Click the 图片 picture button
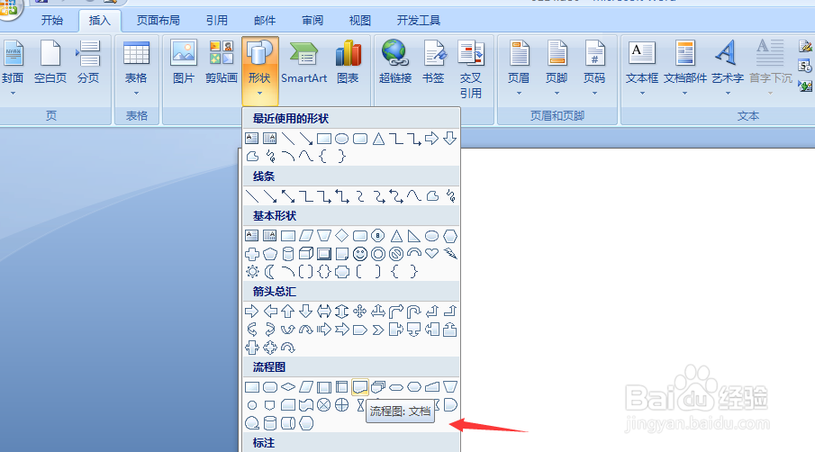 click(x=184, y=62)
